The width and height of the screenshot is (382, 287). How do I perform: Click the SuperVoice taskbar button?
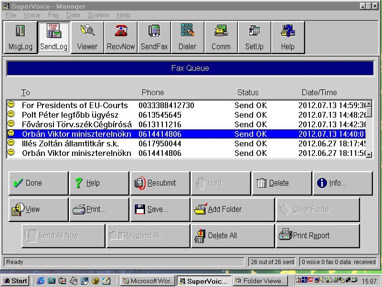(x=204, y=281)
